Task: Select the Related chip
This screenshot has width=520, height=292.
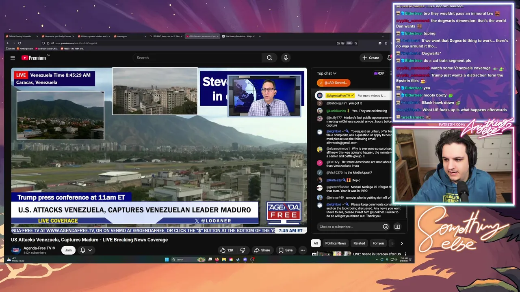Action: [359, 243]
